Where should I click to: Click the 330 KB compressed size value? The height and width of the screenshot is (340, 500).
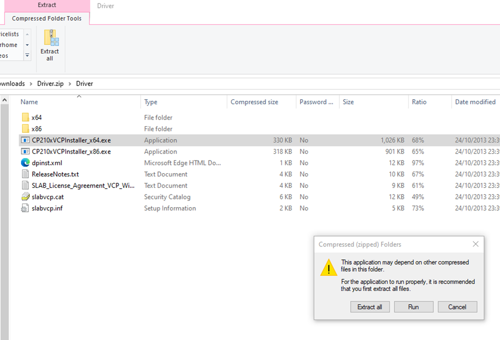[x=282, y=140]
